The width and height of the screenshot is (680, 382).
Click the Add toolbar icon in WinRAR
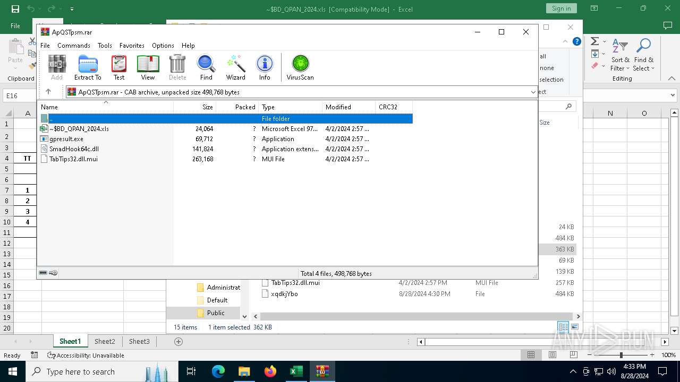57,67
